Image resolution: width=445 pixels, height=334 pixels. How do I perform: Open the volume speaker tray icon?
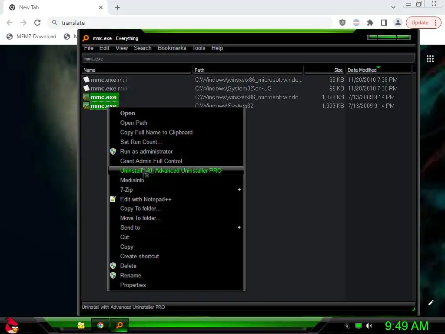(x=369, y=326)
